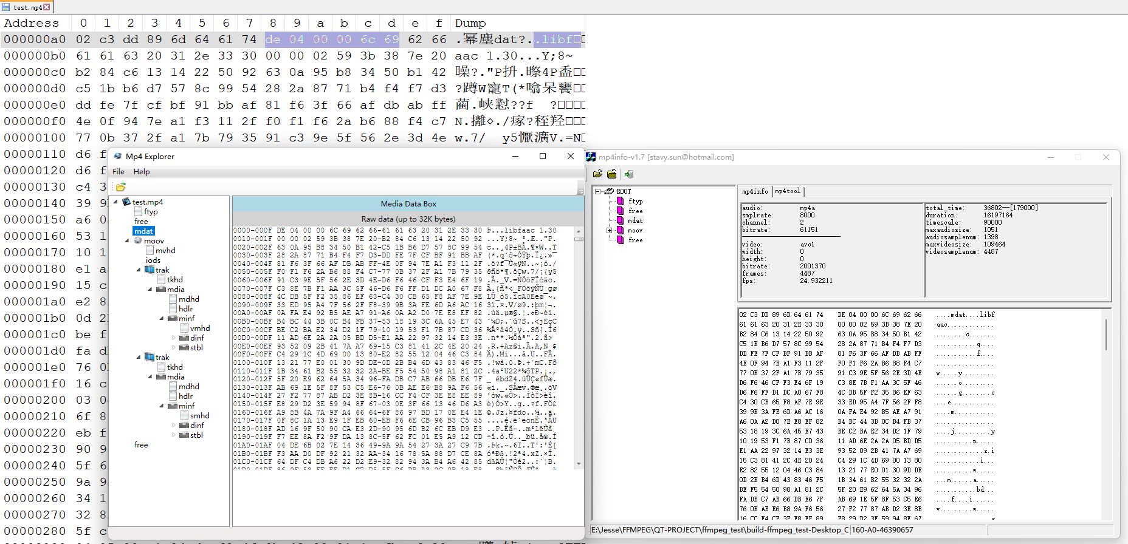Viewport: 1128px width, 544px height.
Task: Click the Media Data Box header
Action: (x=408, y=203)
